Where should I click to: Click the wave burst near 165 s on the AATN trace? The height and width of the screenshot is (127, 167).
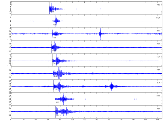(x=111, y=86)
